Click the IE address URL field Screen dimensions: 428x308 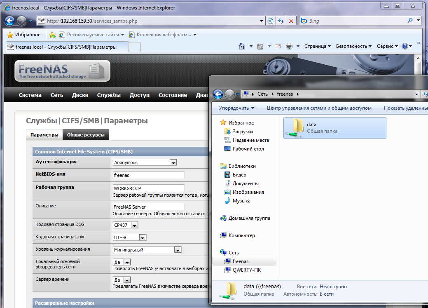[x=152, y=21]
